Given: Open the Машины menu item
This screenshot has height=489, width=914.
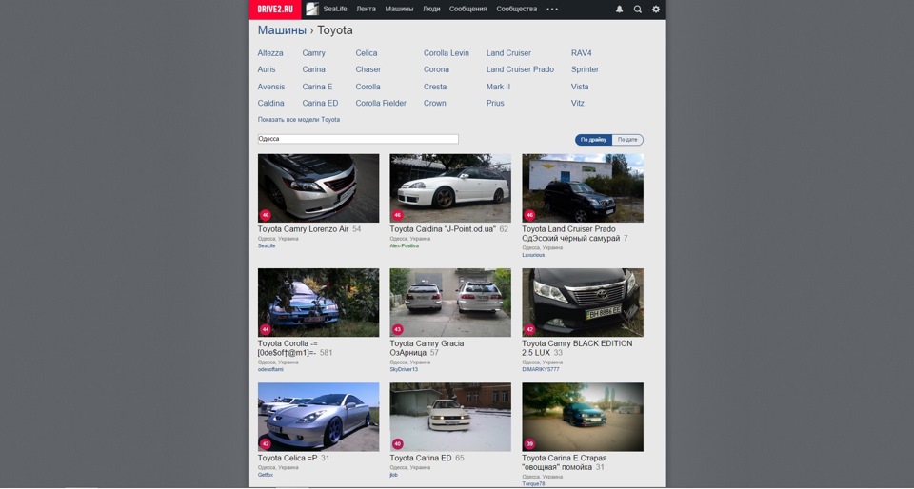Looking at the screenshot, I should pos(399,9).
